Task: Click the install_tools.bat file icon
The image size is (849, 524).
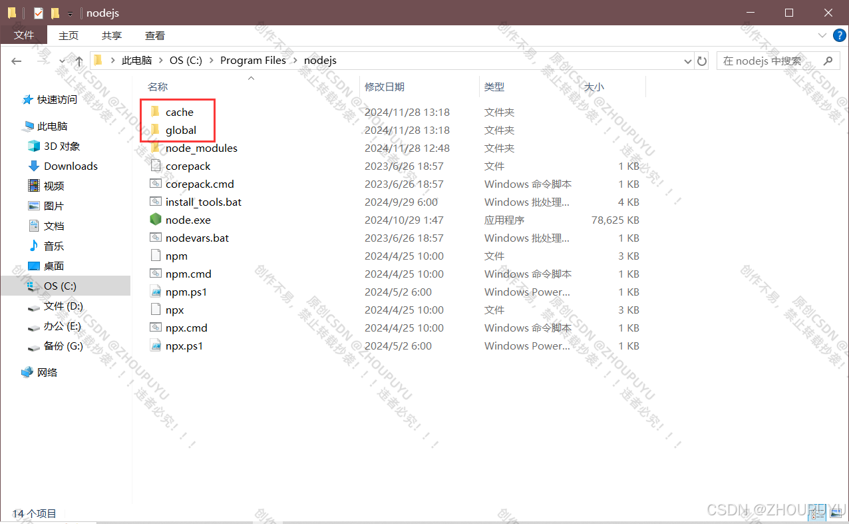Action: tap(155, 202)
